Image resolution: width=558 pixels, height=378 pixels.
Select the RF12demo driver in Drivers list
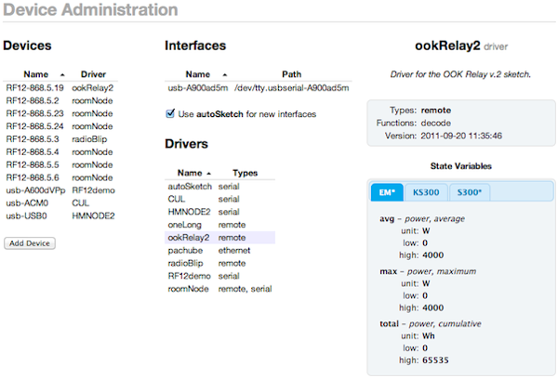219,276
